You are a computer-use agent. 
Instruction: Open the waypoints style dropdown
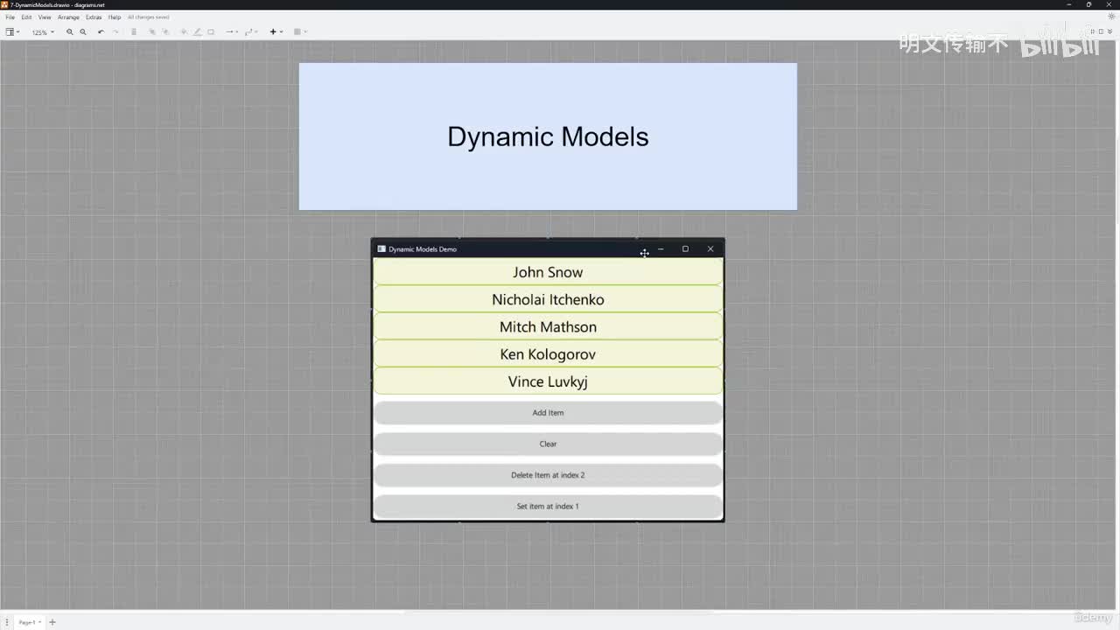pyautogui.click(x=250, y=32)
